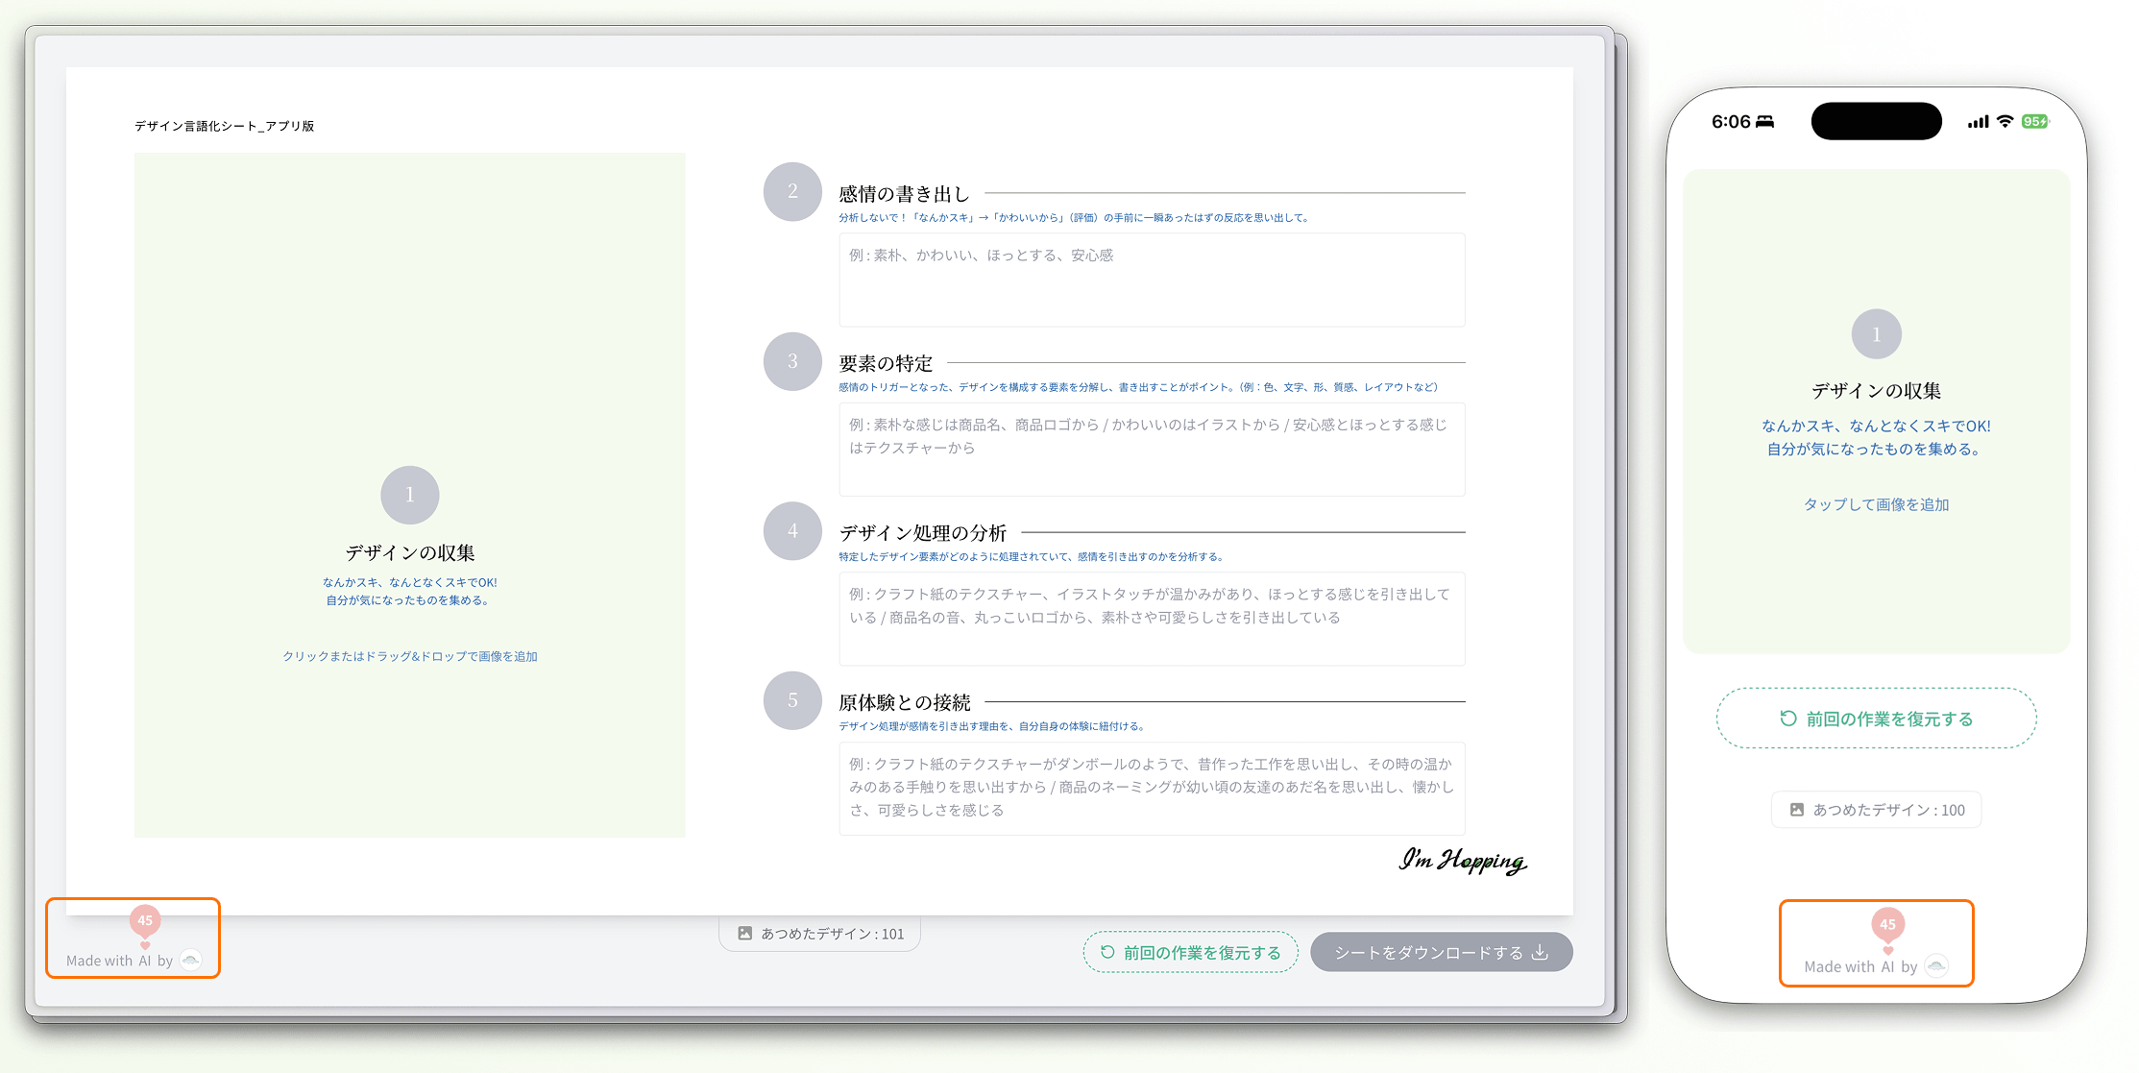This screenshot has width=2139, height=1073.
Task: Tap the 95% battery indicator on the phone
Action: click(2036, 121)
